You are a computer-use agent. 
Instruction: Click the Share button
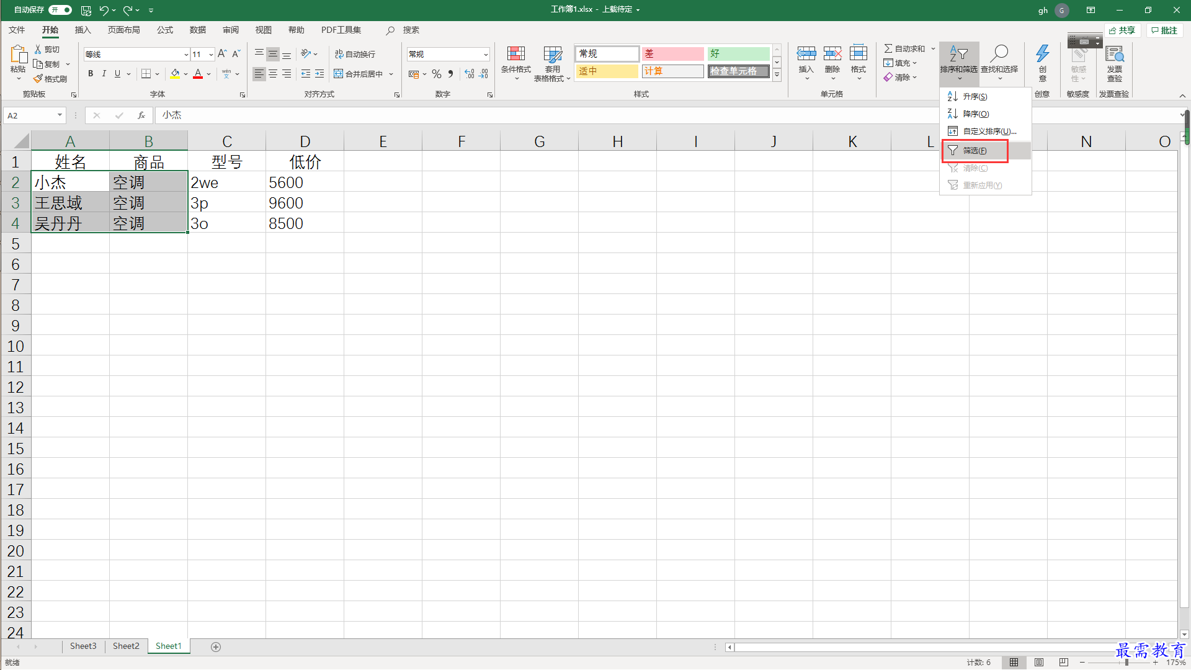(1122, 30)
